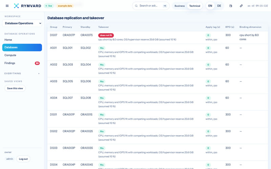The image size is (271, 169).
Task: Click the example data badge
Action: click(x=65, y=6)
